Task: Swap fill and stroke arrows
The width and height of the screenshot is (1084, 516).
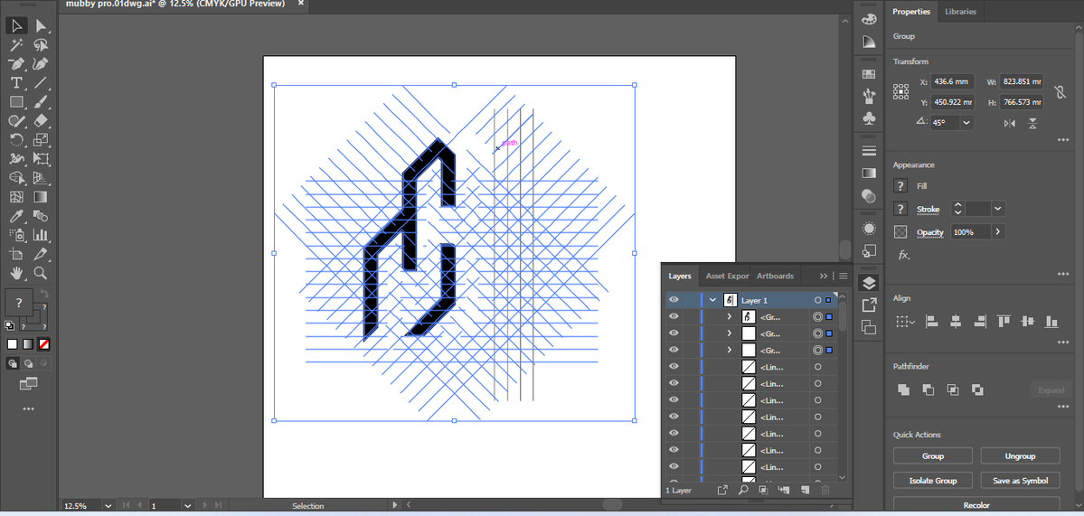Action: (44, 295)
